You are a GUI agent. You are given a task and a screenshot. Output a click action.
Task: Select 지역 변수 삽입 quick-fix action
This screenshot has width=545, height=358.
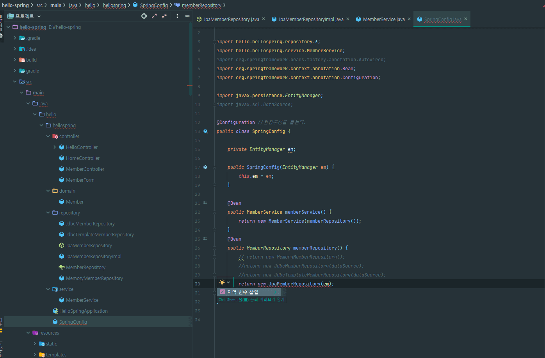click(243, 292)
